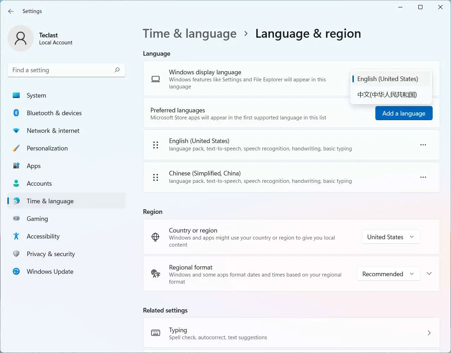
Task: Select English (United States) display language
Action: pyautogui.click(x=388, y=79)
